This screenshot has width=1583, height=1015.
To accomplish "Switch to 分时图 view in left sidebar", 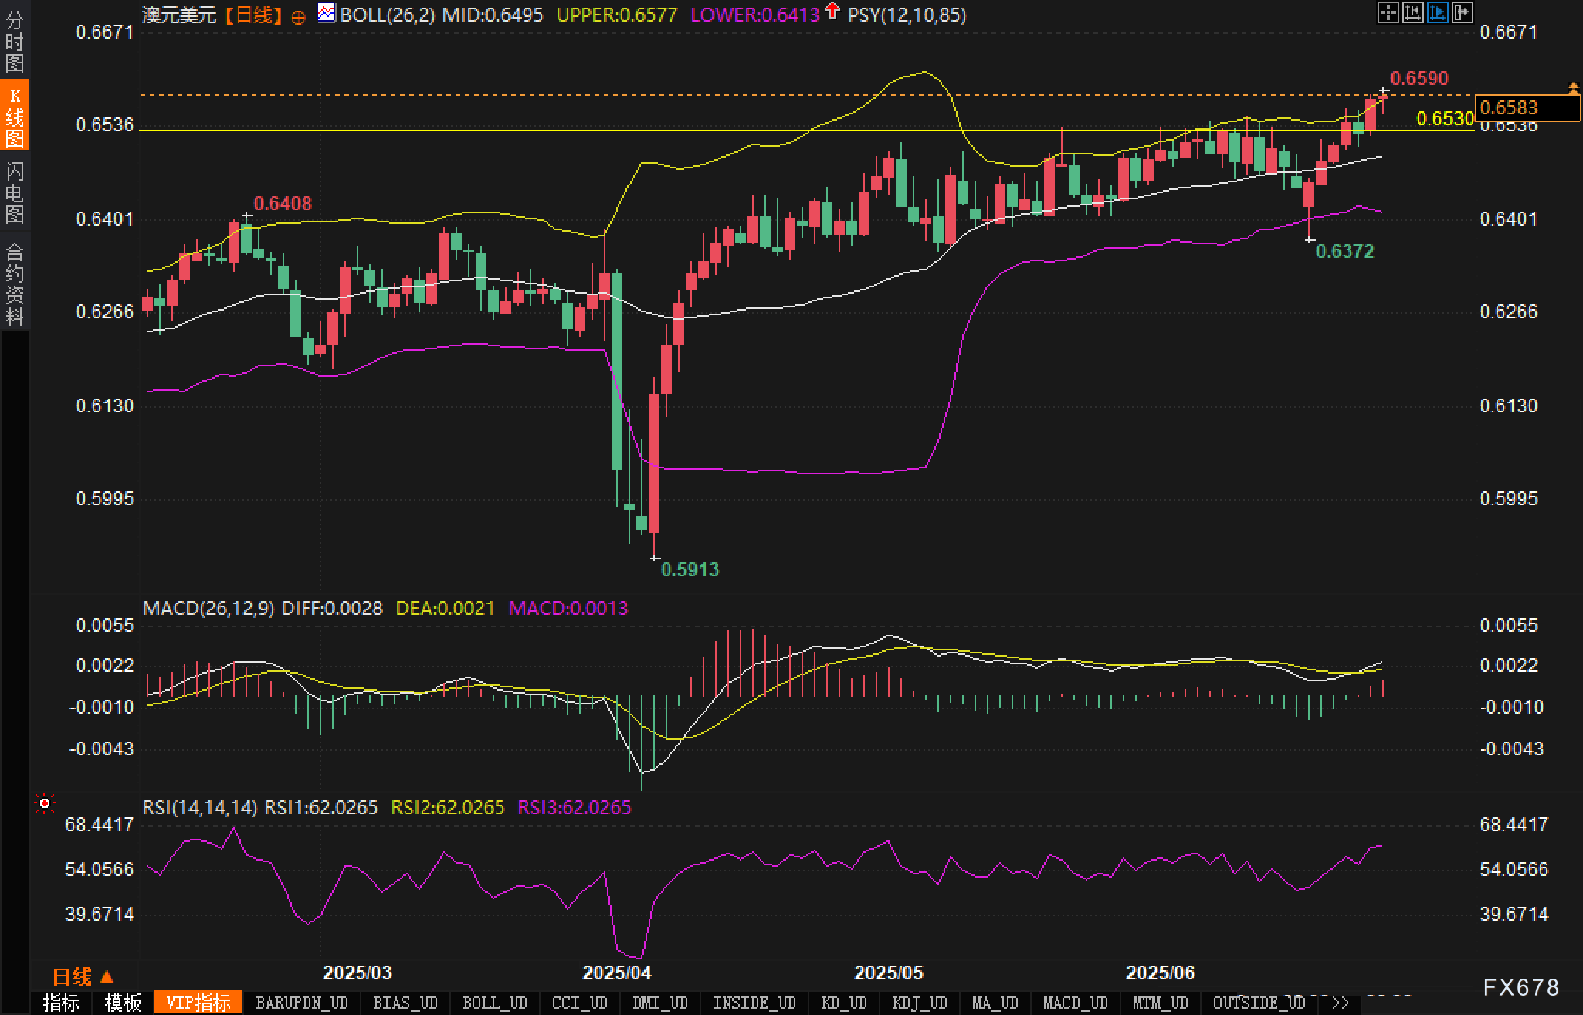I will [15, 42].
